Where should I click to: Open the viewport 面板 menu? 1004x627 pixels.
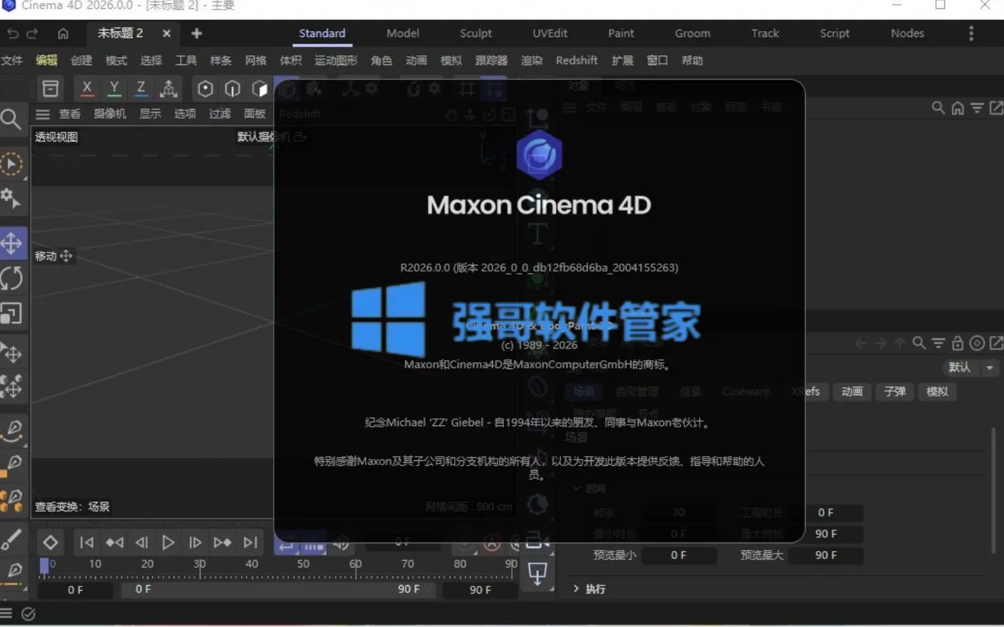(255, 114)
